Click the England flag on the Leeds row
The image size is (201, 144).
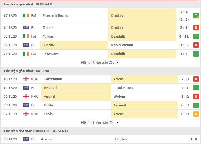26,114
